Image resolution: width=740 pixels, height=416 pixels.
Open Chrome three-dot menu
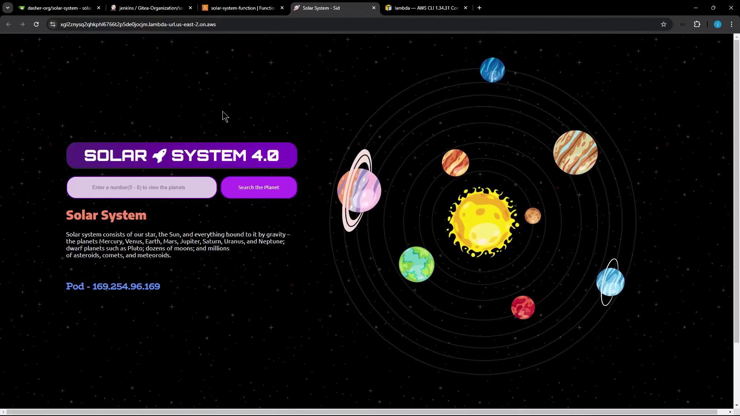click(732, 24)
